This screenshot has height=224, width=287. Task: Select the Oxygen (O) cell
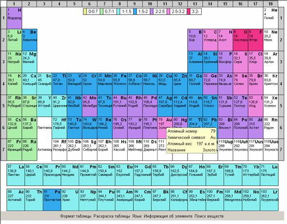click(241, 40)
